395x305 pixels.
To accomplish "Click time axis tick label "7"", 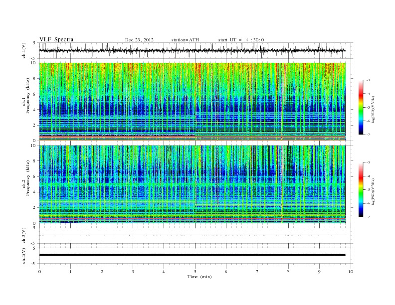I will pos(257,272).
